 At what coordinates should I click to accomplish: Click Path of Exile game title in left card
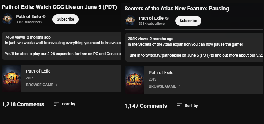coord(38,71)
